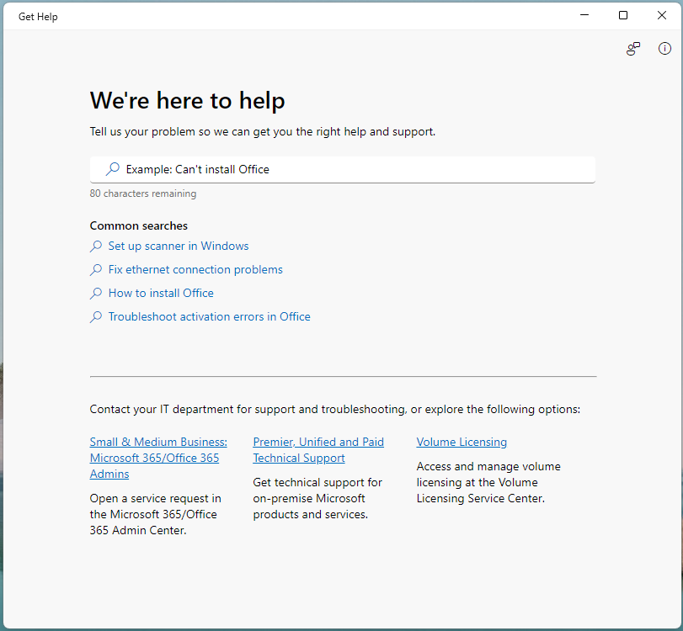Click the search icon beside Fix ethernet problems
Image resolution: width=683 pixels, height=631 pixels.
[x=95, y=269]
